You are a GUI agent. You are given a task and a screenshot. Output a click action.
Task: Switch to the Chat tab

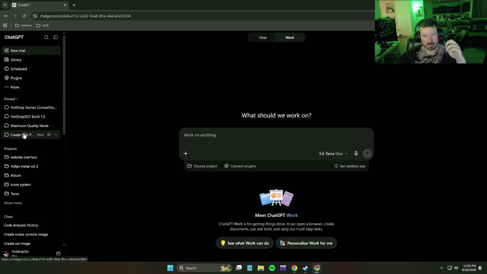point(263,38)
